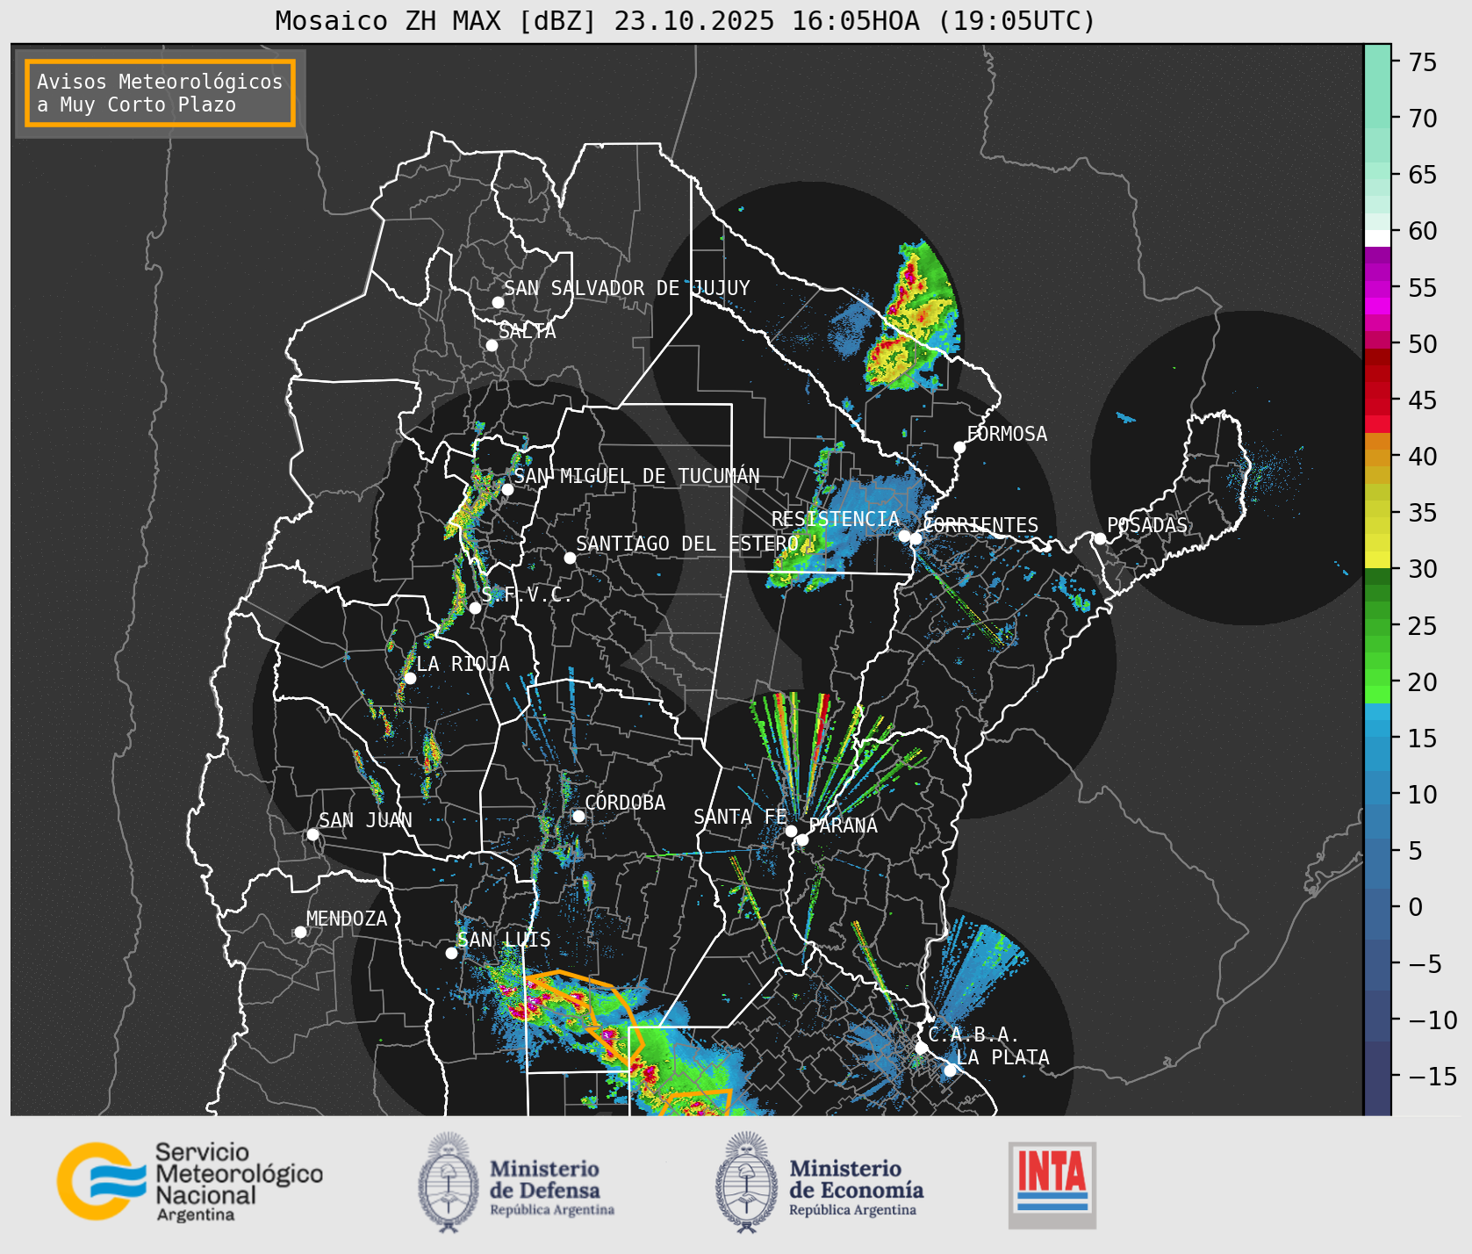
Task: Click the San Juan city marker
Action: [x=312, y=834]
